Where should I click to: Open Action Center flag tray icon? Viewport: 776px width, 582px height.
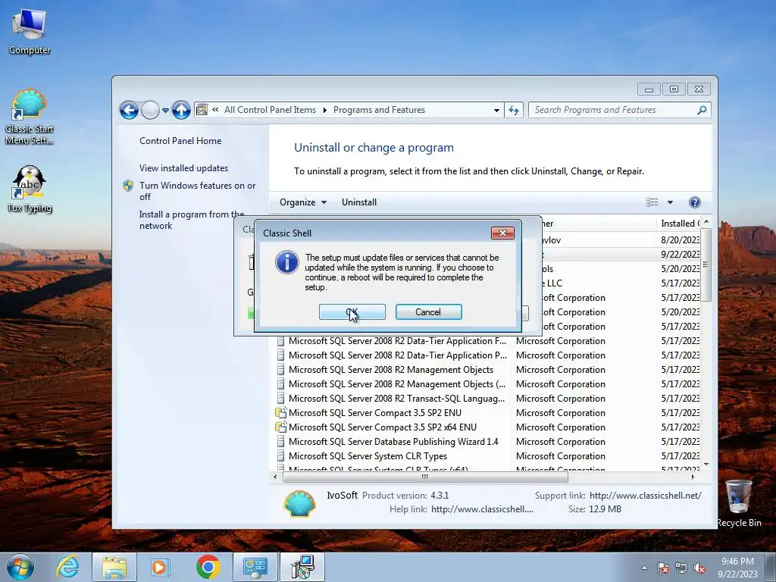(662, 568)
